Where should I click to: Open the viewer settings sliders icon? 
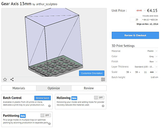coord(103,80)
